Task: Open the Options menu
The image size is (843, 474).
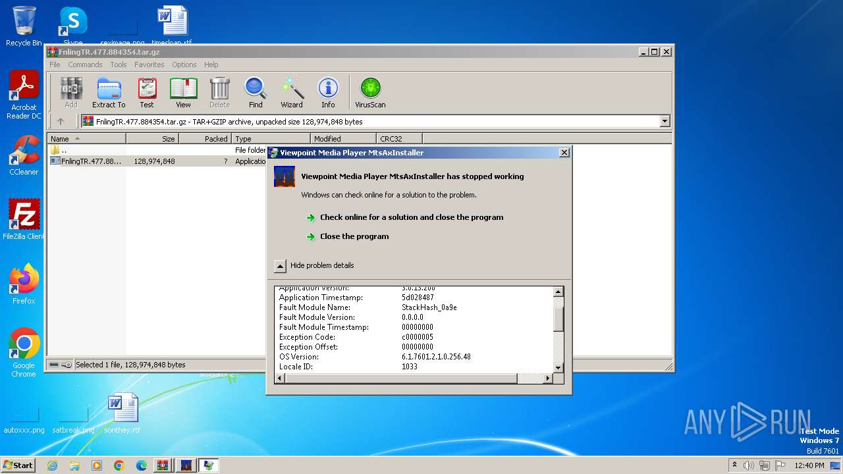Action: 184,65
